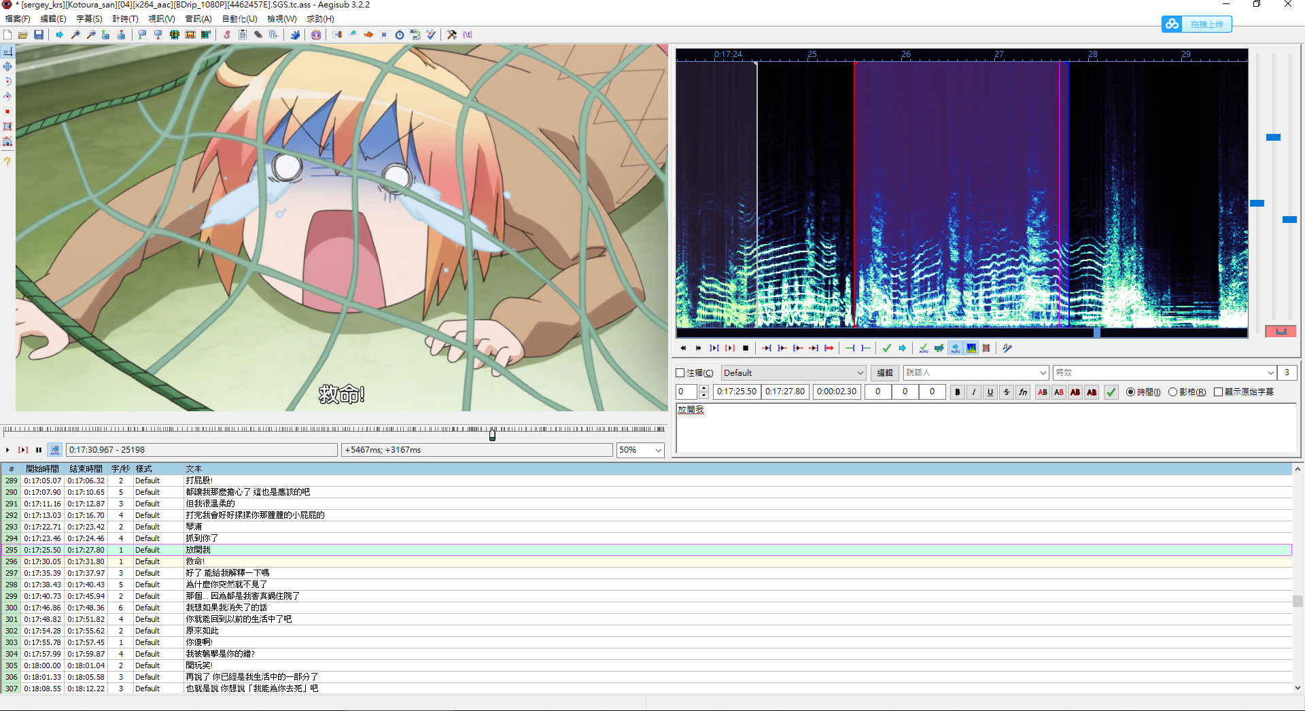This screenshot has height=711, width=1305.
Task: Toggle video auto-scroll button beside pause
Action: click(55, 450)
